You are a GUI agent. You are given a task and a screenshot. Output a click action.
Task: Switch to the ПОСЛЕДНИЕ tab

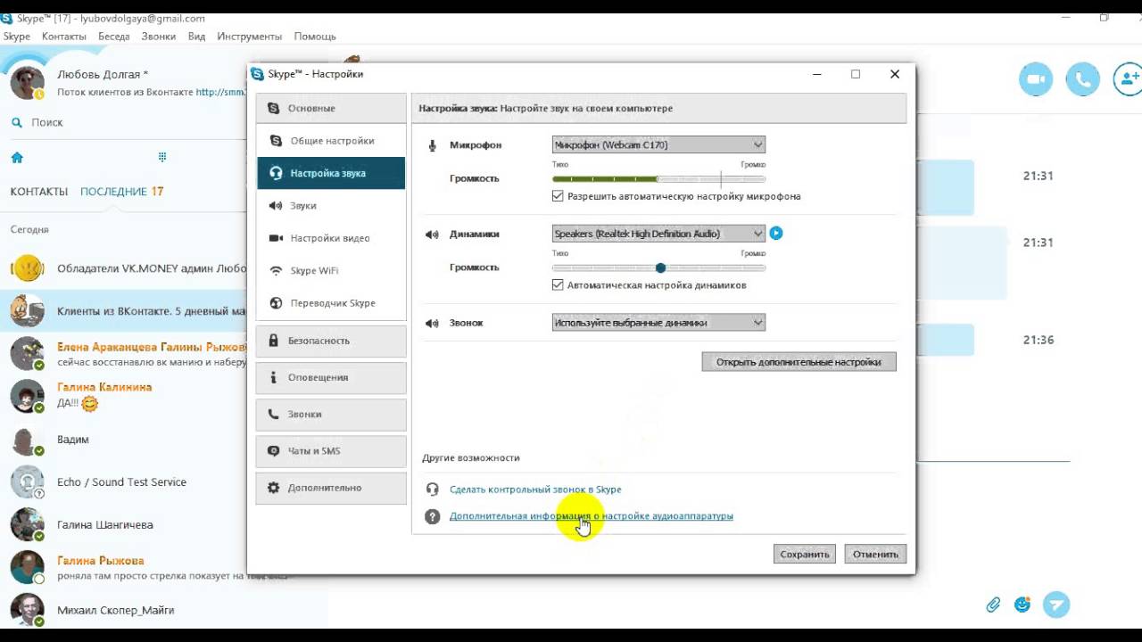[x=113, y=192]
